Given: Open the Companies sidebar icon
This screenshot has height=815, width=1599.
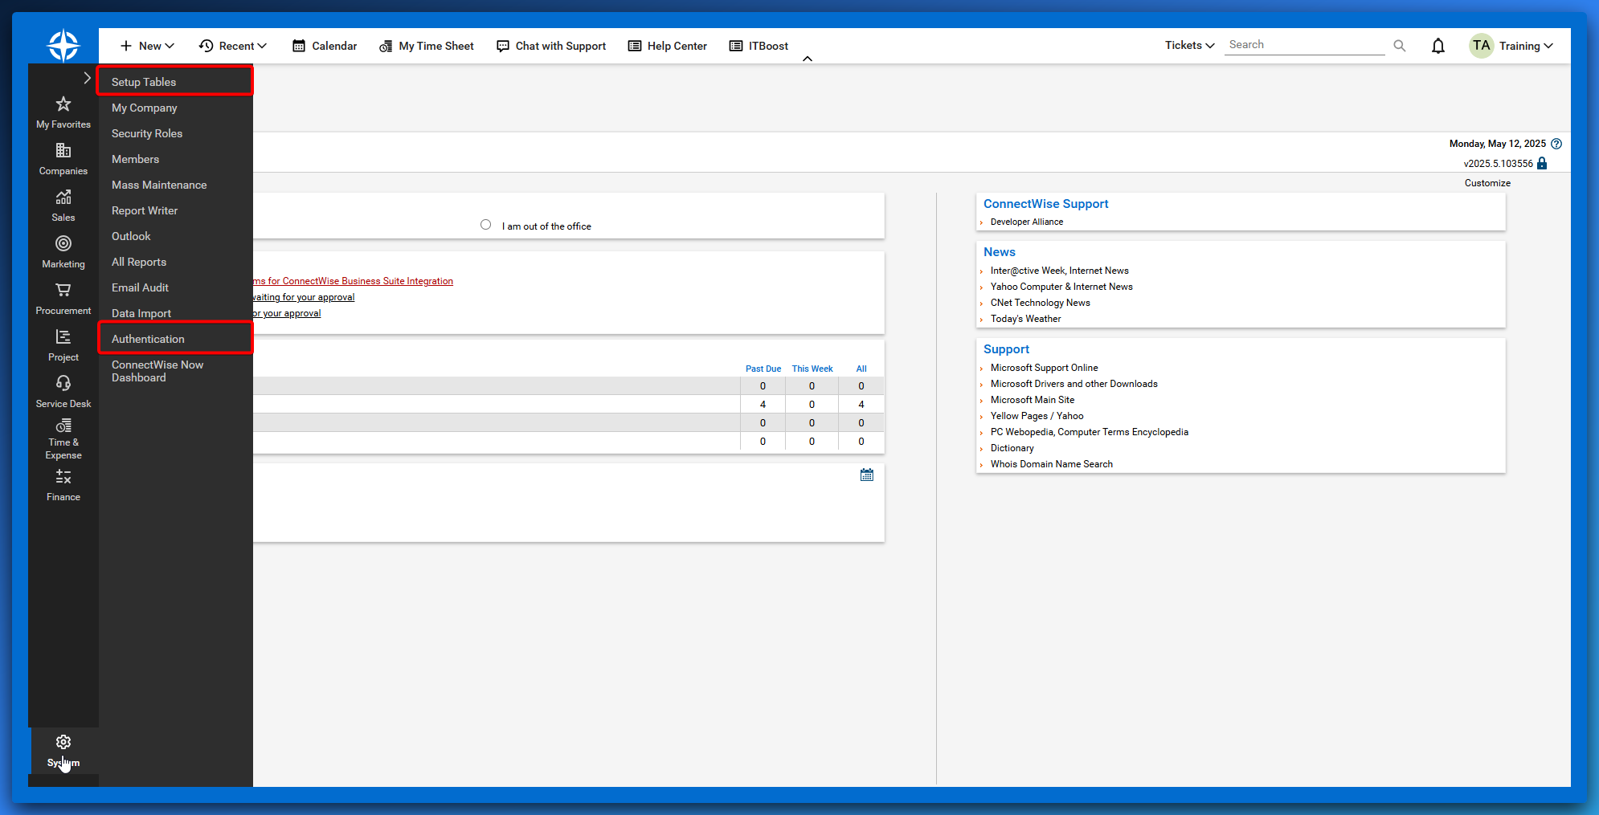Looking at the screenshot, I should (x=63, y=151).
